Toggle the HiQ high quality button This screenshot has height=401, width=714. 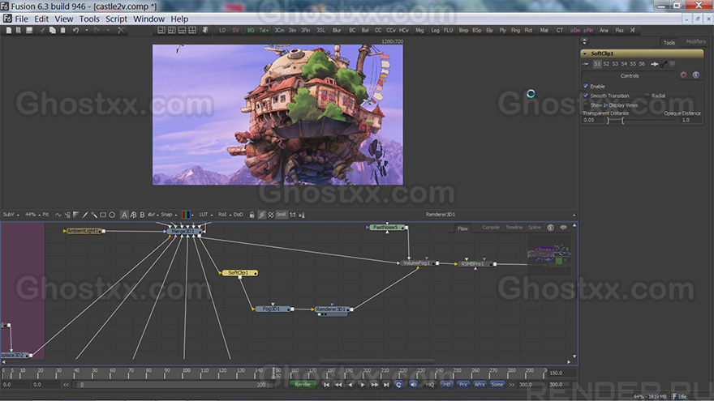[x=430, y=385]
